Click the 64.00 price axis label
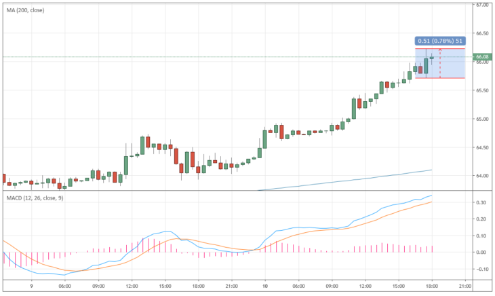The image size is (495, 296). 482,176
